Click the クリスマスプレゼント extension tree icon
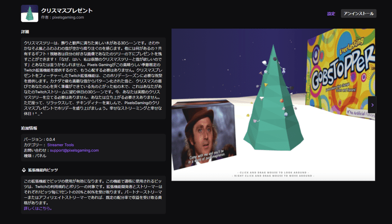392x224 pixels. [29, 14]
